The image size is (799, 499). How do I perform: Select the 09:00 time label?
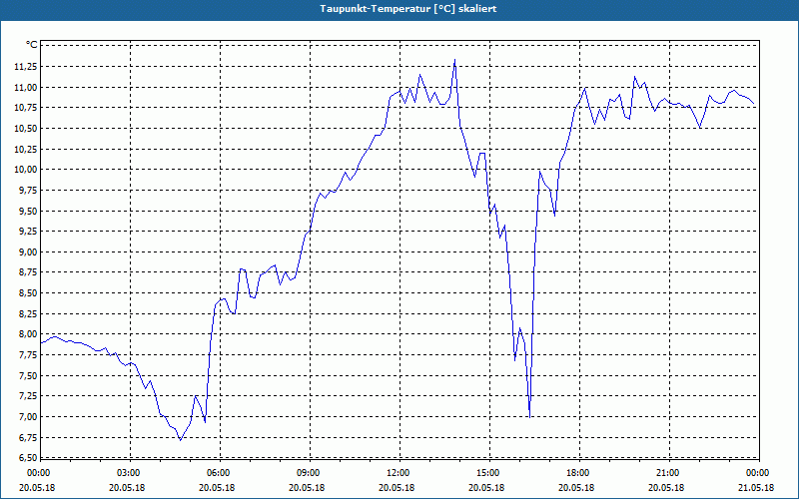pyautogui.click(x=308, y=473)
